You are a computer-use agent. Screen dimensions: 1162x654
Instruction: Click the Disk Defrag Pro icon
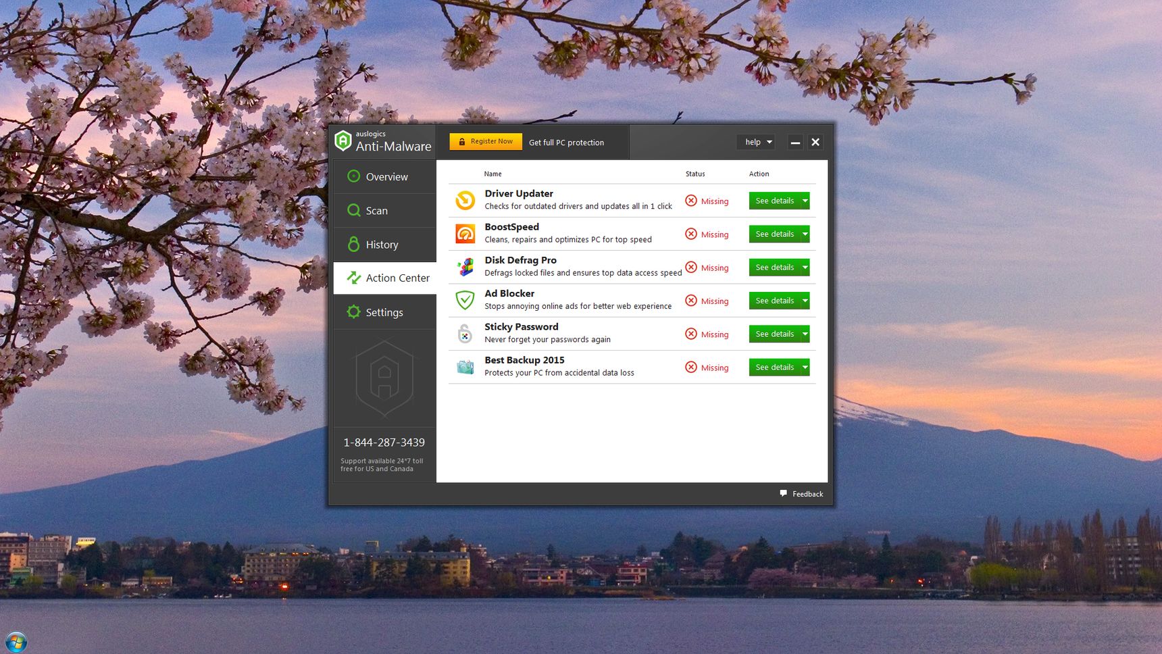click(x=465, y=267)
